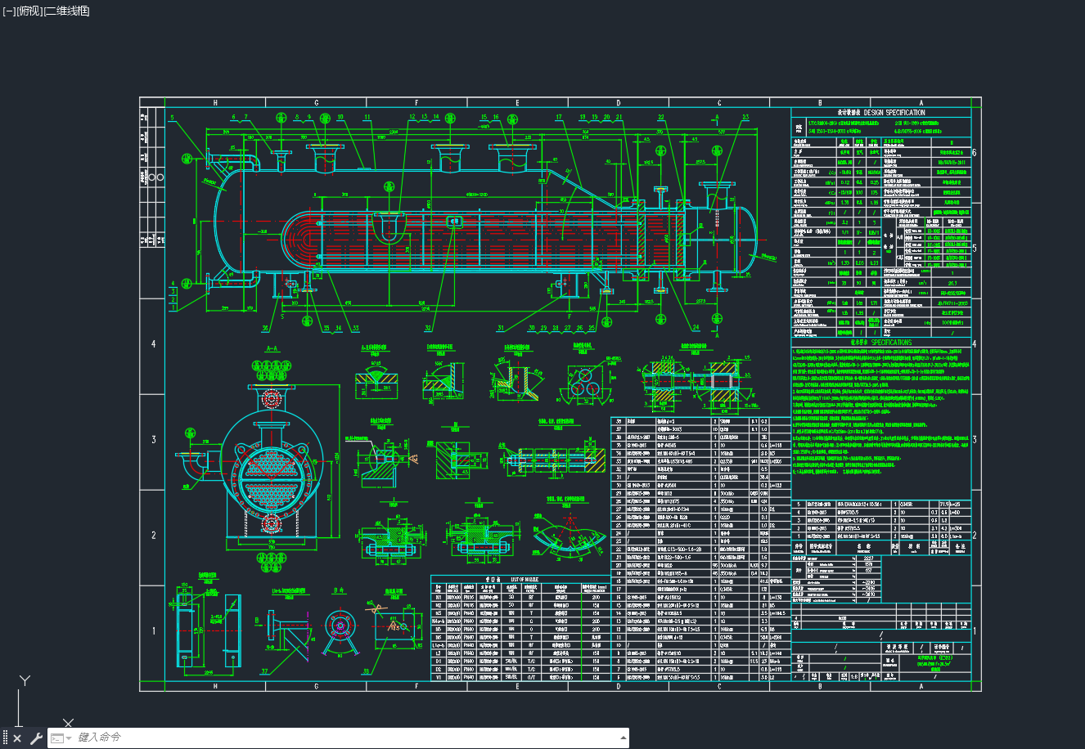Click zone letter A on top border
The image size is (1085, 749).
(x=921, y=103)
